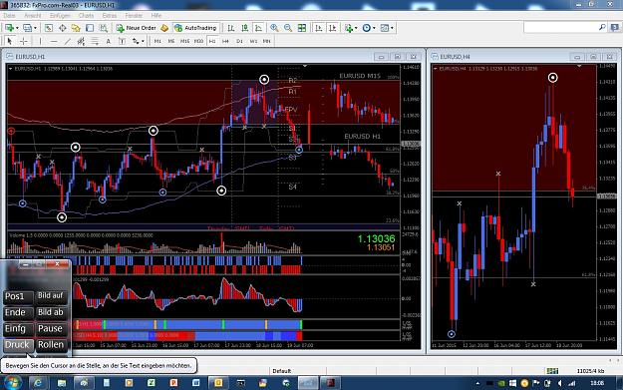Viewport: 623px width, 390px height.
Task: Click the Default profile status bar entry
Action: [x=281, y=371]
